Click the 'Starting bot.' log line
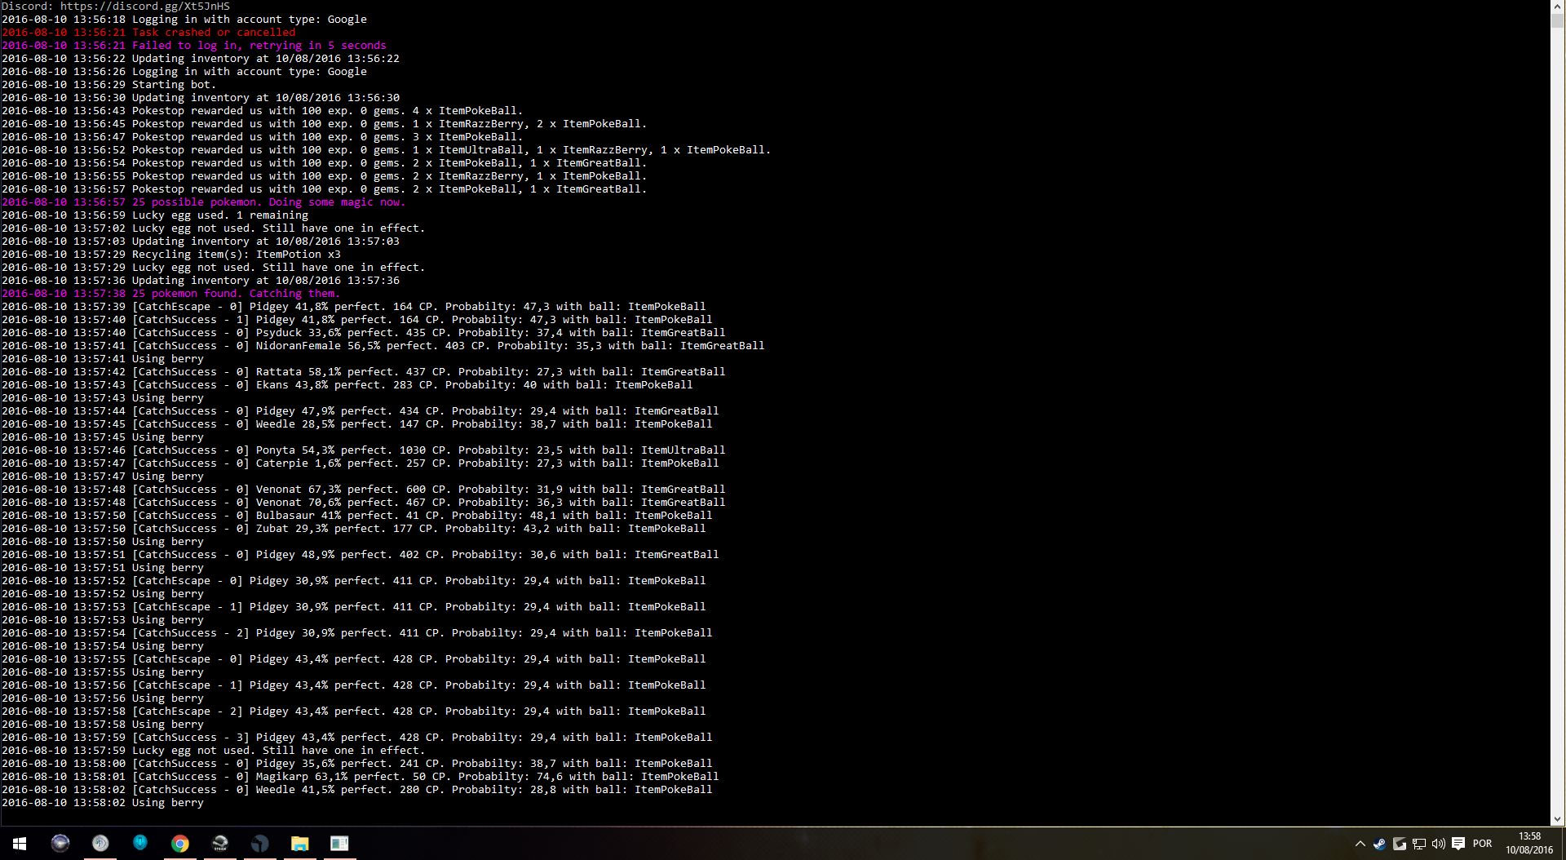 pyautogui.click(x=109, y=85)
